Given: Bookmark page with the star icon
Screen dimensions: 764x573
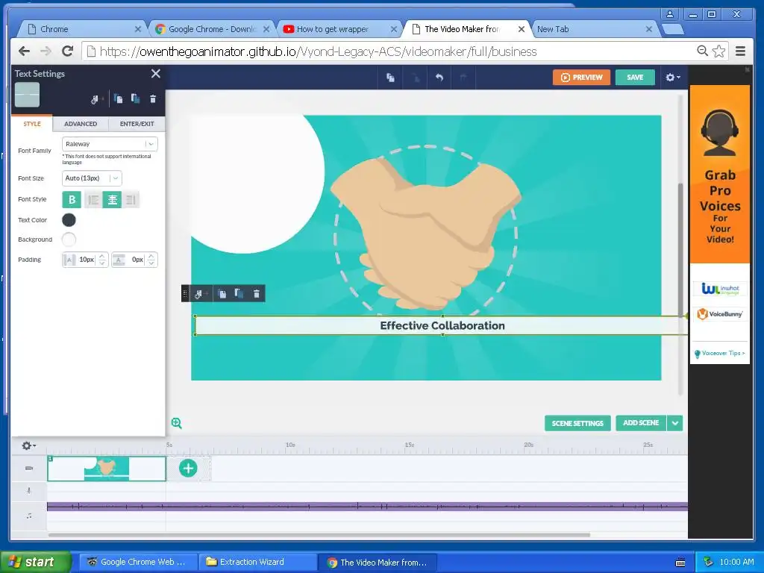Looking at the screenshot, I should tap(718, 51).
